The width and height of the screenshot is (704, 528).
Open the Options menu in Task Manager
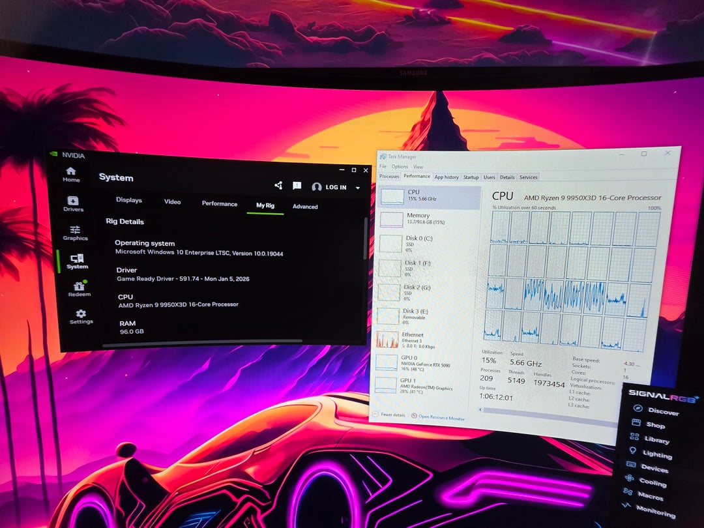tap(400, 167)
